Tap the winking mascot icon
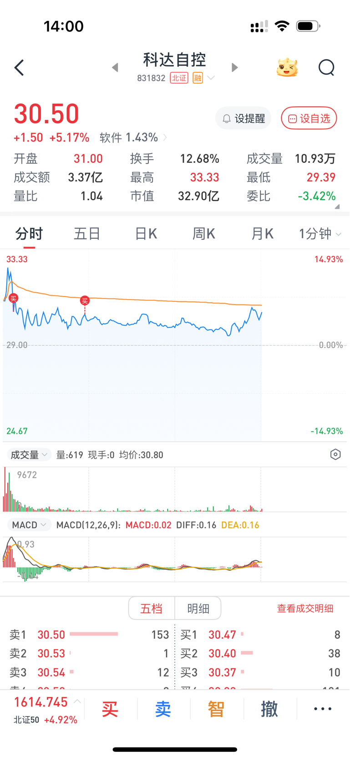 (x=287, y=67)
